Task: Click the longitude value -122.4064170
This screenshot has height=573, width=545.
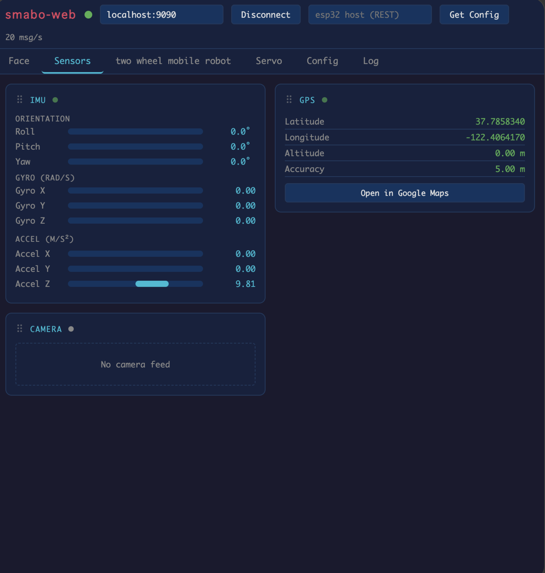Action: click(495, 137)
